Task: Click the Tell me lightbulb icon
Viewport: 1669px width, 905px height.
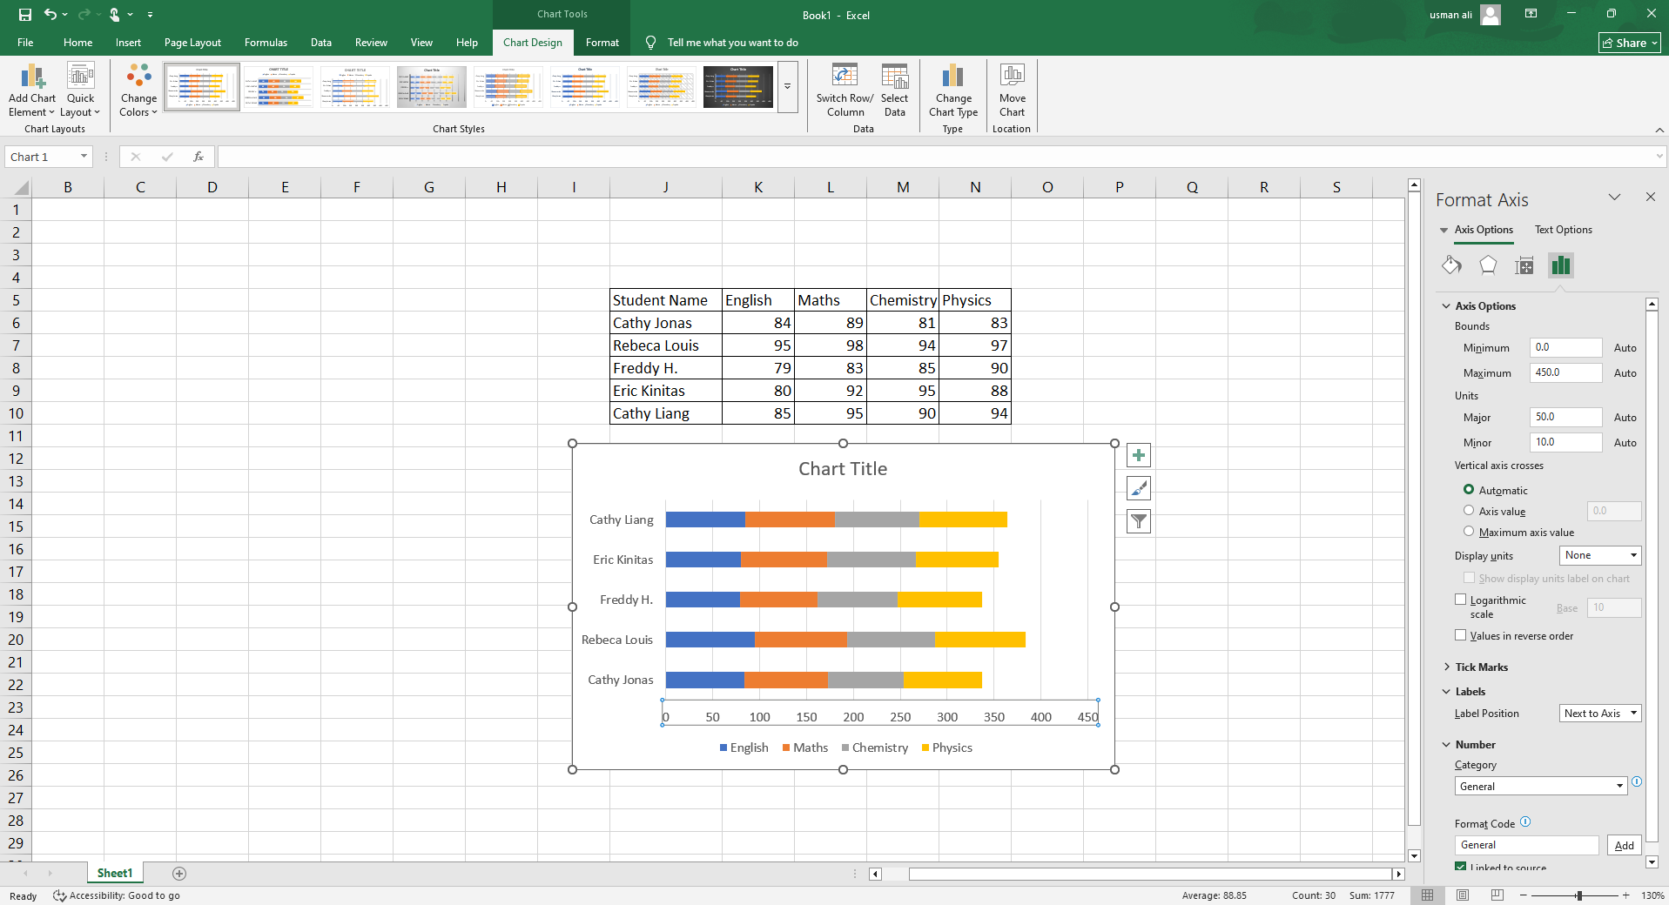Action: tap(650, 43)
